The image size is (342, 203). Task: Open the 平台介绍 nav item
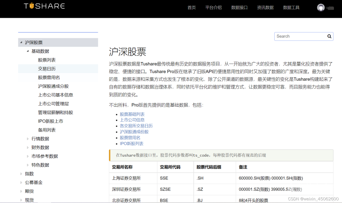(x=213, y=8)
